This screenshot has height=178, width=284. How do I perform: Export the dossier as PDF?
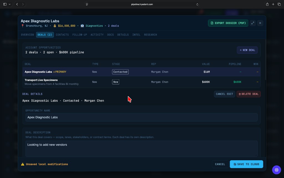point(228,23)
